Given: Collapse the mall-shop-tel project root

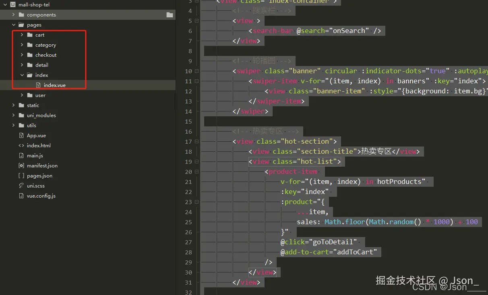Looking at the screenshot, I should [x=5, y=5].
